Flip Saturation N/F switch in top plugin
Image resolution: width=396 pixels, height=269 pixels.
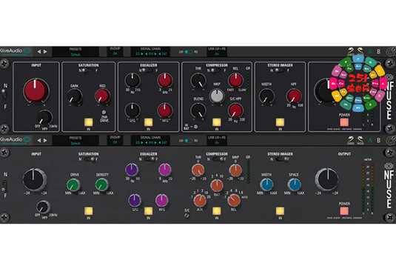pos(88,70)
